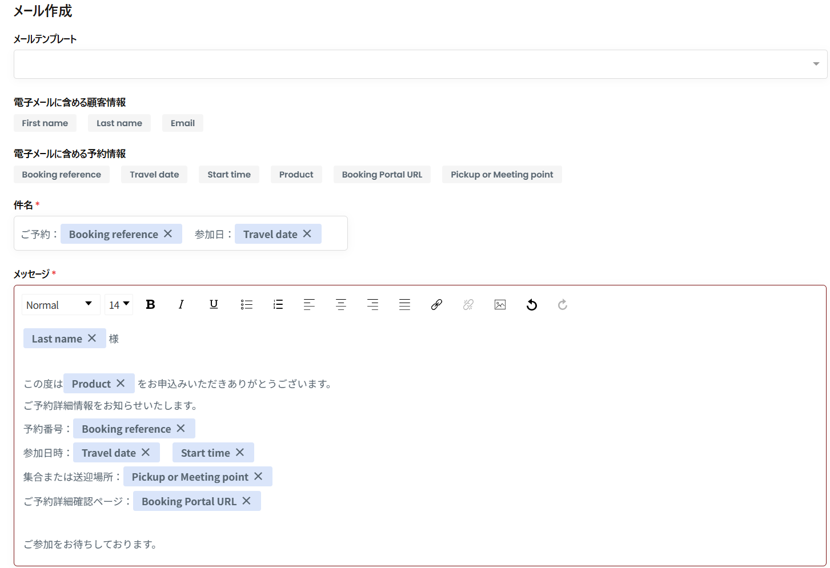Open the メールテンプレート dropdown
The height and width of the screenshot is (568, 830).
tap(420, 64)
